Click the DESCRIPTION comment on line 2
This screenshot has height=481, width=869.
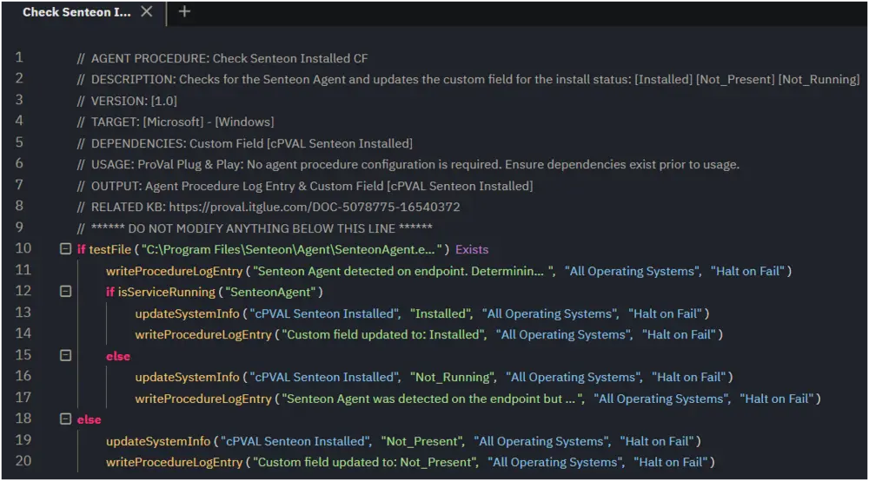[468, 79]
